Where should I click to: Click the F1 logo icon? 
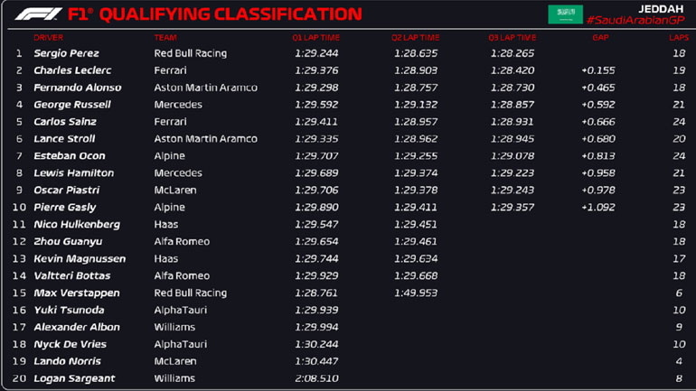tap(38, 14)
